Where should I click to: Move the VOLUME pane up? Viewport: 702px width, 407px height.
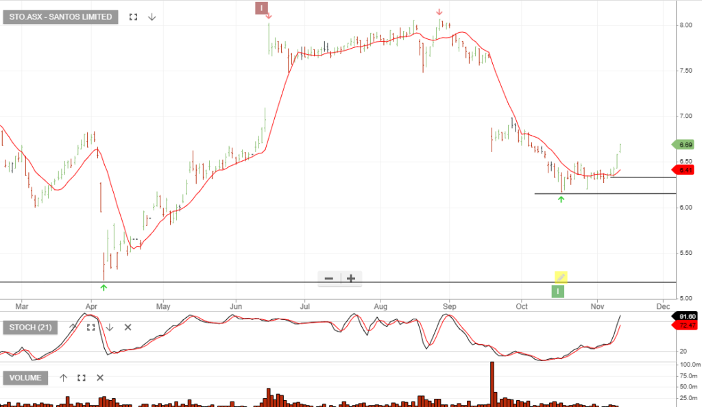click(x=63, y=378)
